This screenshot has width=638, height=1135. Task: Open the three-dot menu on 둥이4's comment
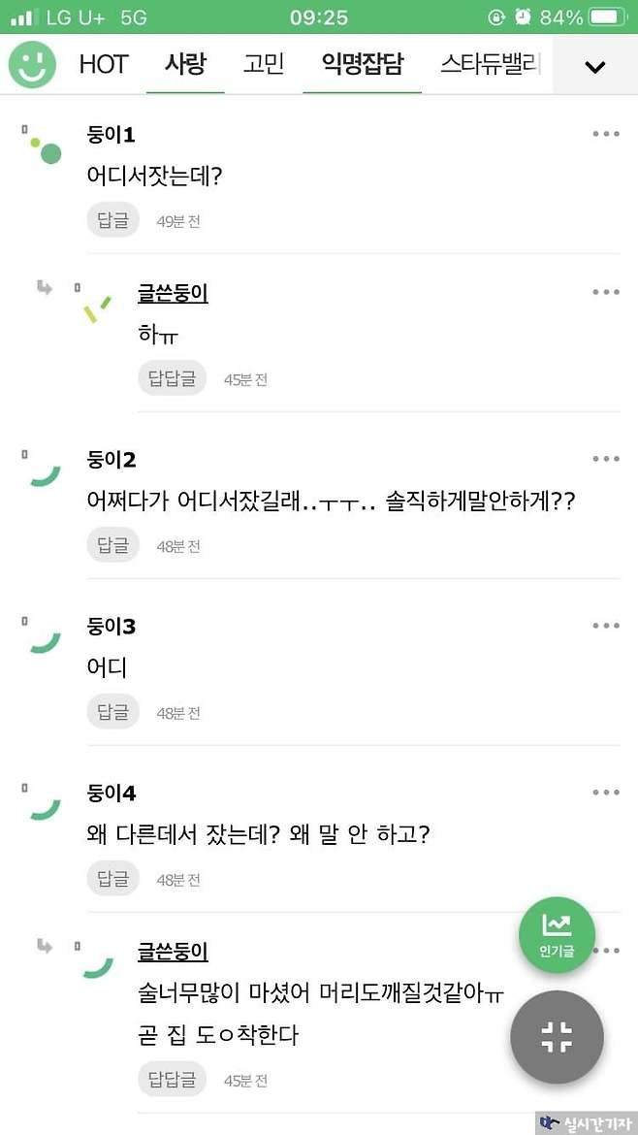[605, 792]
